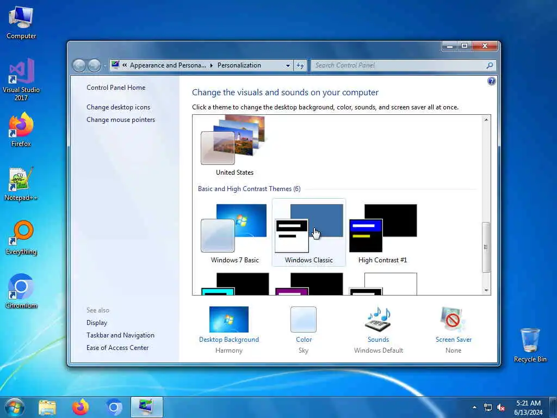
Task: Click the breadcrumb overflow chevron «
Action: click(125, 65)
